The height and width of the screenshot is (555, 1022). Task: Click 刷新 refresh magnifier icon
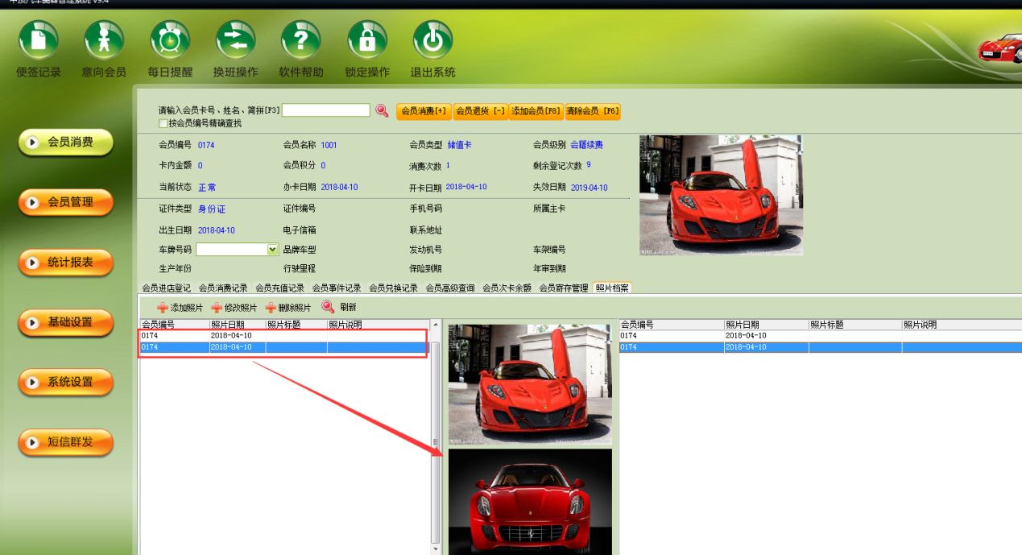point(328,307)
